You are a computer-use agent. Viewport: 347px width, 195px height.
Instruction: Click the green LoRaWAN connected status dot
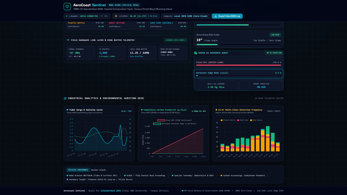click(x=67, y=16)
